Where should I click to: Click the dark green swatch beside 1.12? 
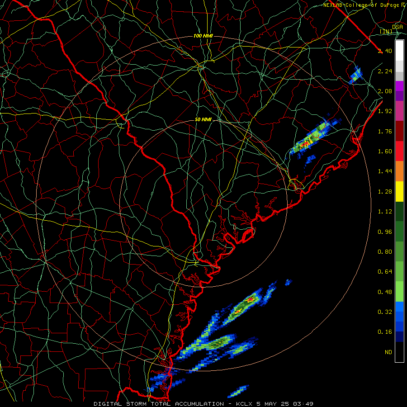(399, 212)
